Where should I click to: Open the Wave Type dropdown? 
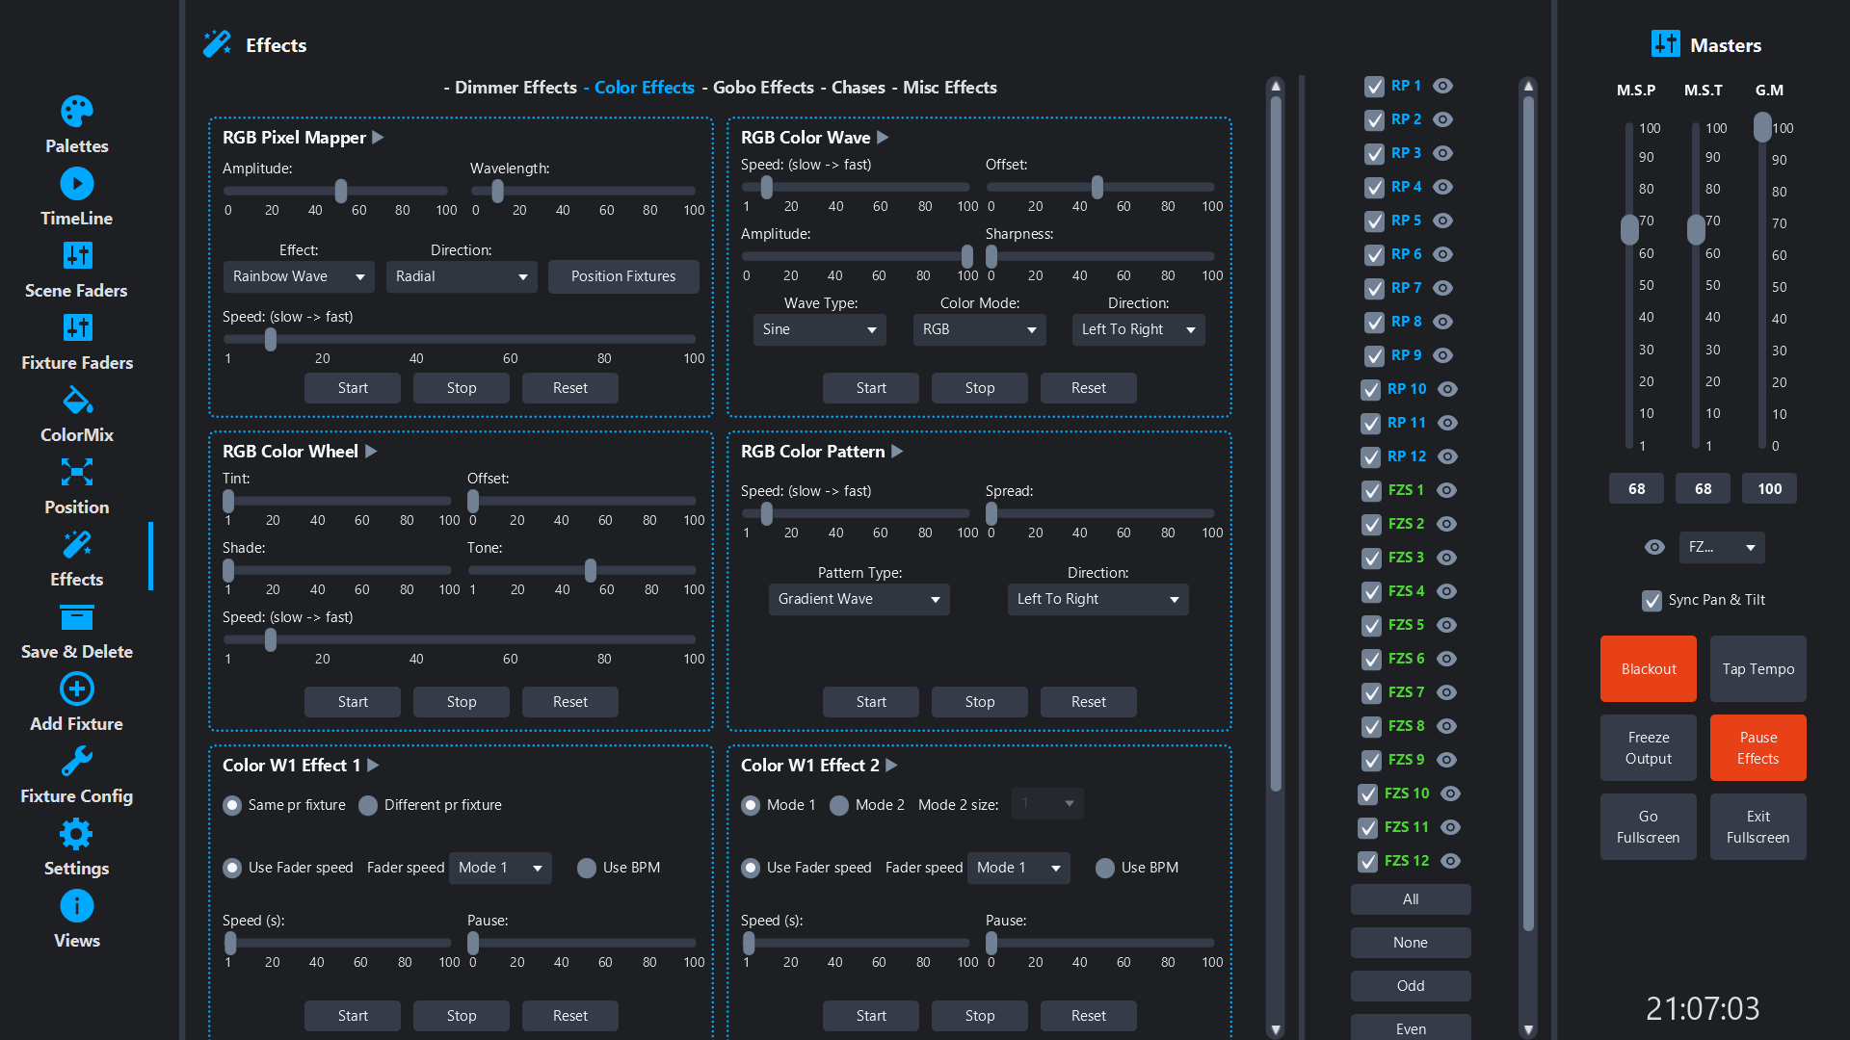(x=819, y=329)
